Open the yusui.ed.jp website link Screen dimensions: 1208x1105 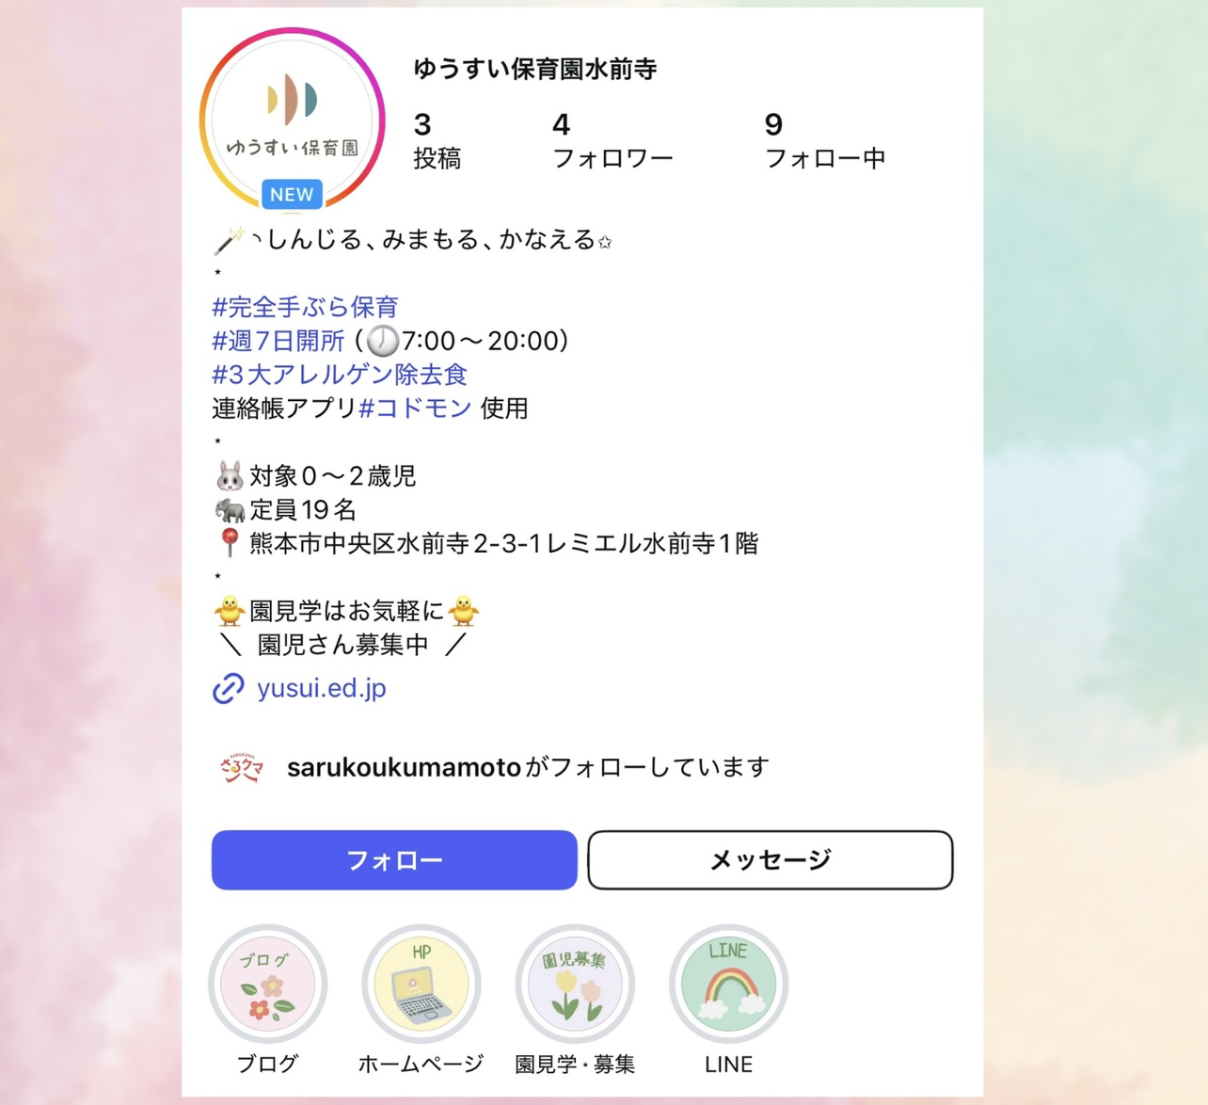tap(322, 688)
